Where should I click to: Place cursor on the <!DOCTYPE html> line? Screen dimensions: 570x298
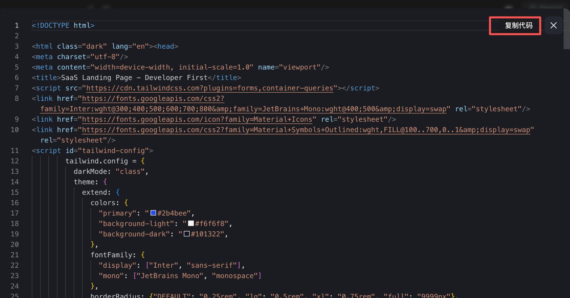tap(63, 26)
